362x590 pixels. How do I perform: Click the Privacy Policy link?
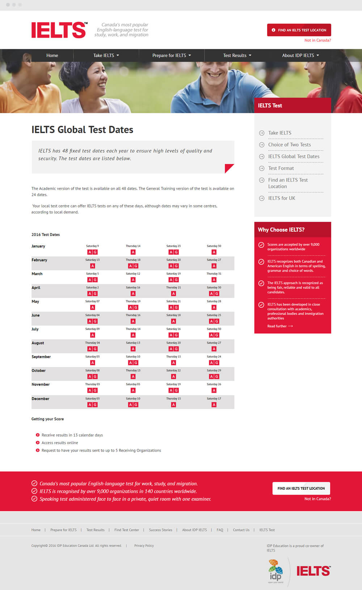[x=144, y=545]
